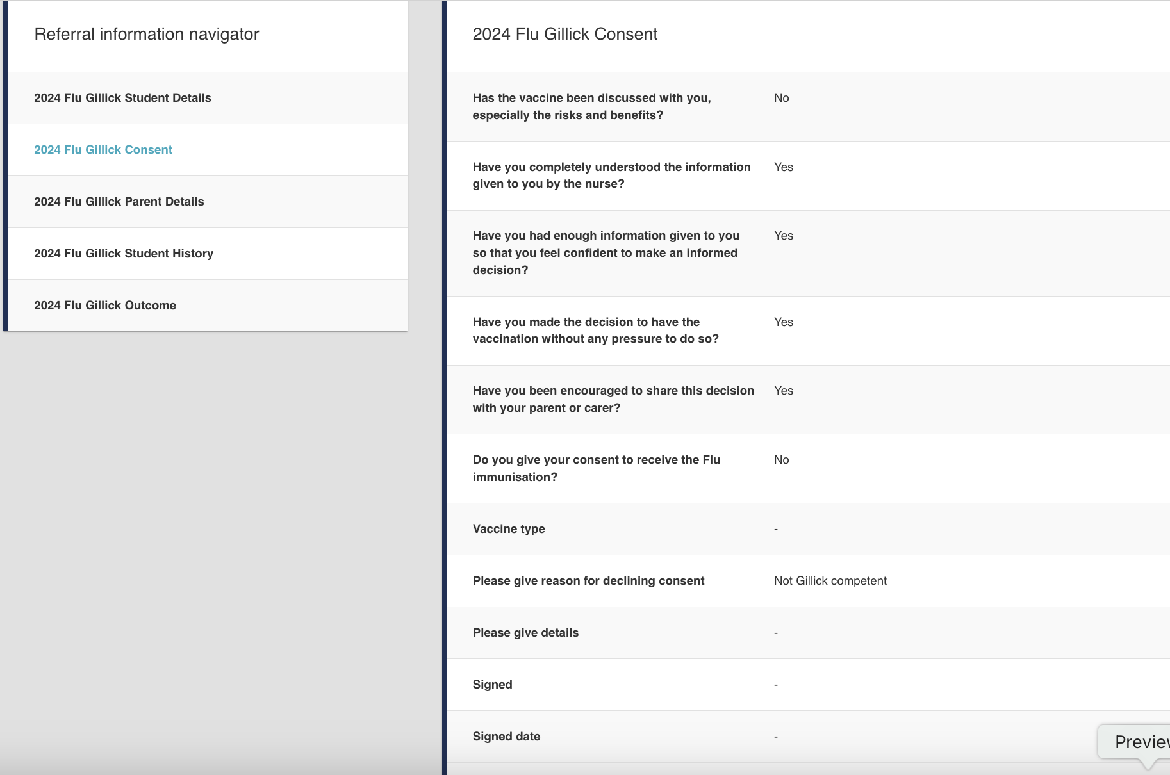Click the vaccine discussed risks and benefits question
Screen dimensions: 1170x775
pos(591,106)
